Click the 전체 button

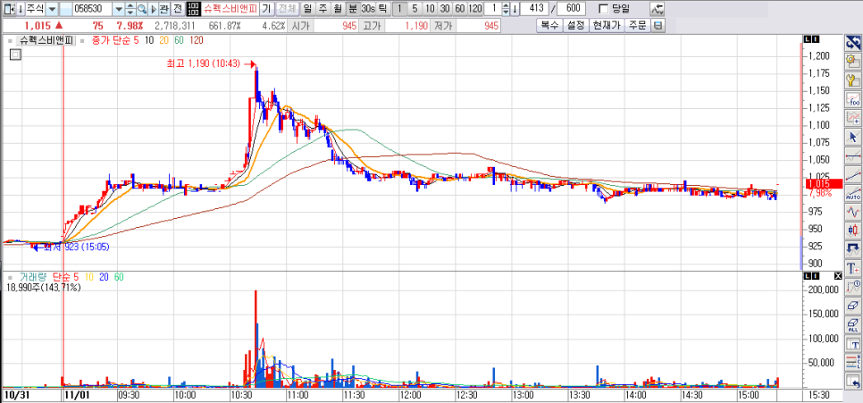pos(286,9)
